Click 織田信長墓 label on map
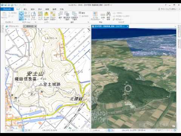Screen dimensions: 181x136 [26, 79]
